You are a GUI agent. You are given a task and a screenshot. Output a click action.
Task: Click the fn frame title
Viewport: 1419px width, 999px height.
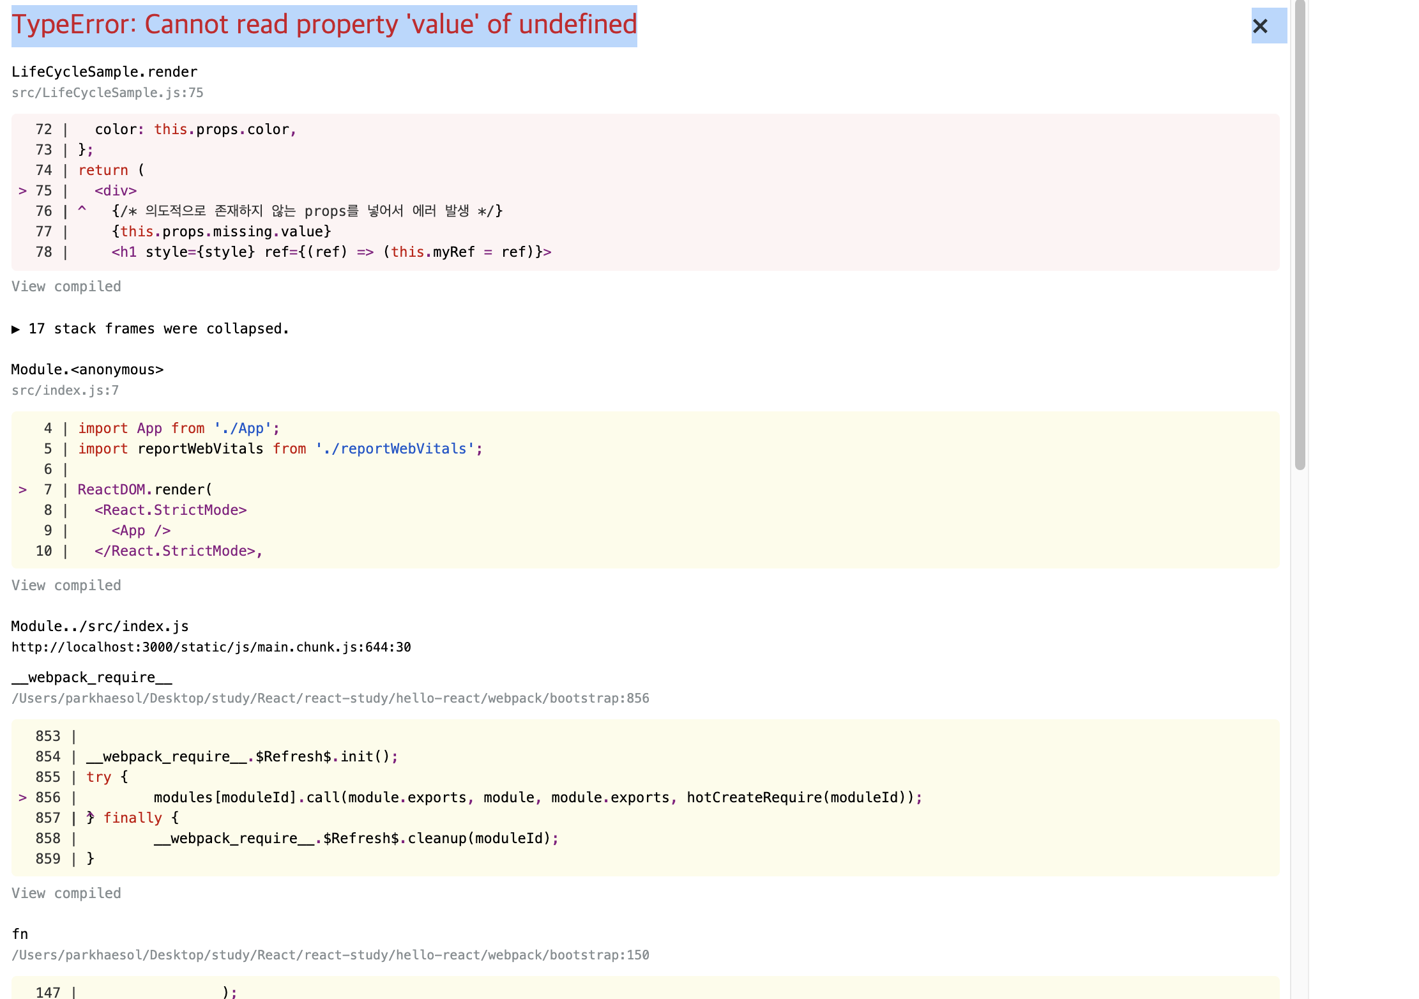click(20, 934)
